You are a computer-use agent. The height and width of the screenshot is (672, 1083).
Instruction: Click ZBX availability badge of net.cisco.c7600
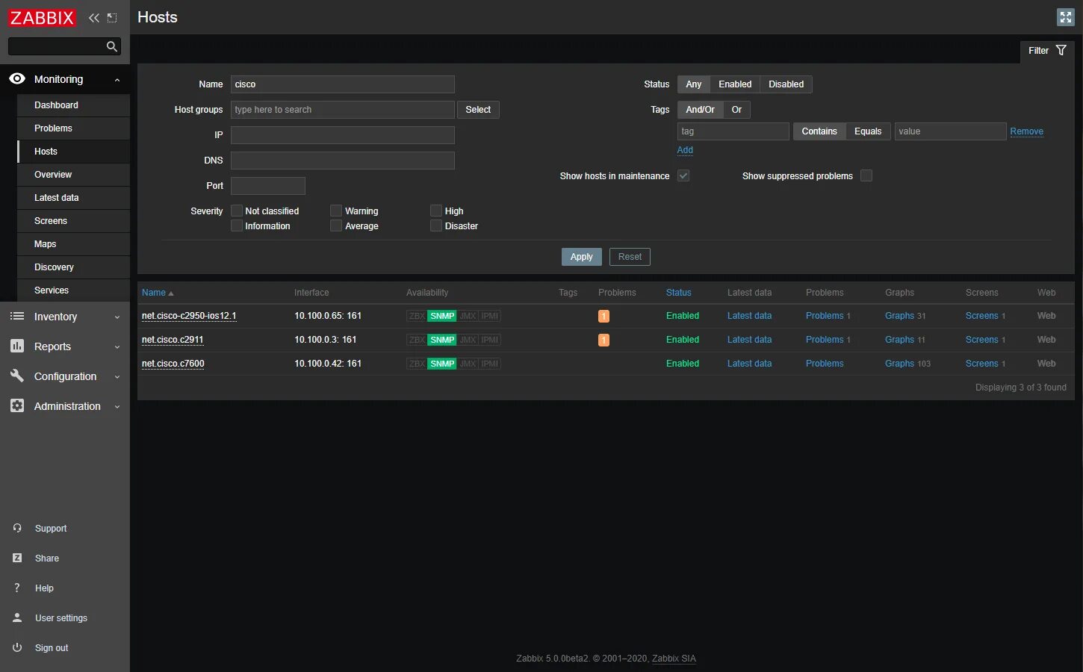417,364
